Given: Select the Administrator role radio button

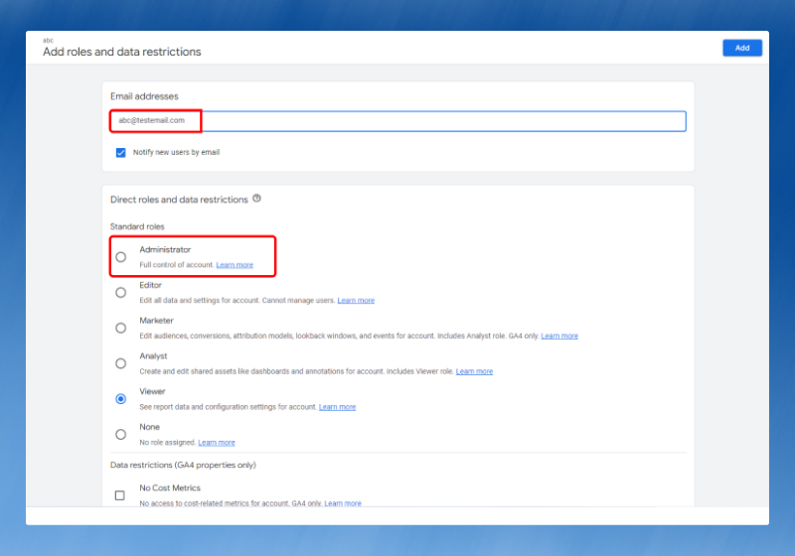Looking at the screenshot, I should tap(120, 257).
